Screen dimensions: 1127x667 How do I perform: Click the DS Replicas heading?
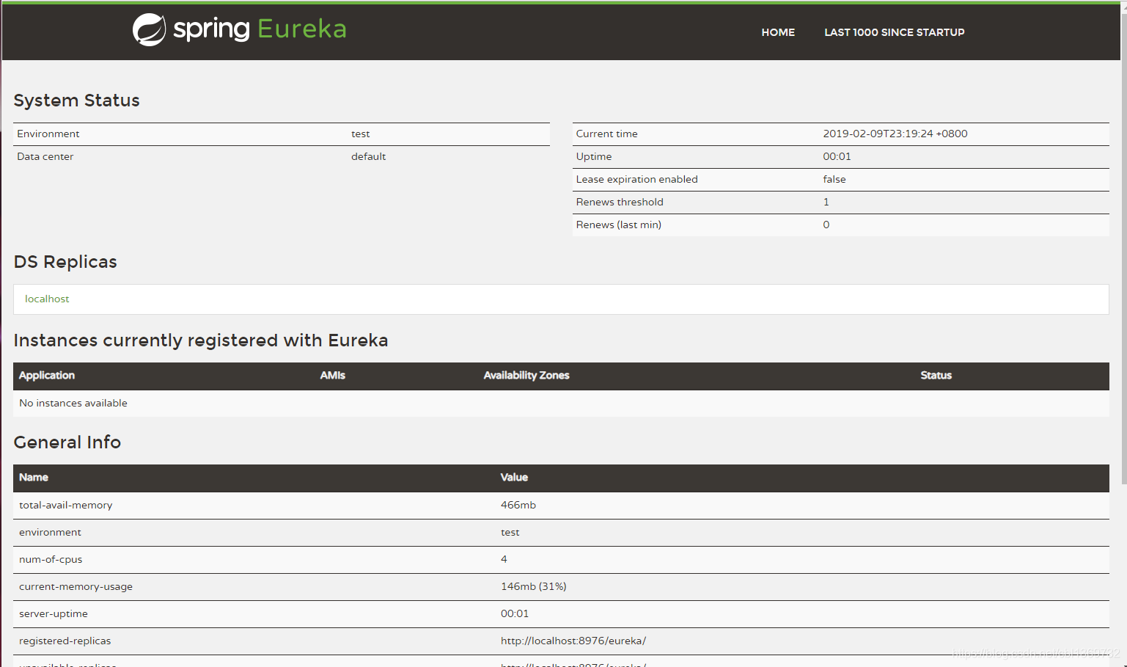click(65, 262)
